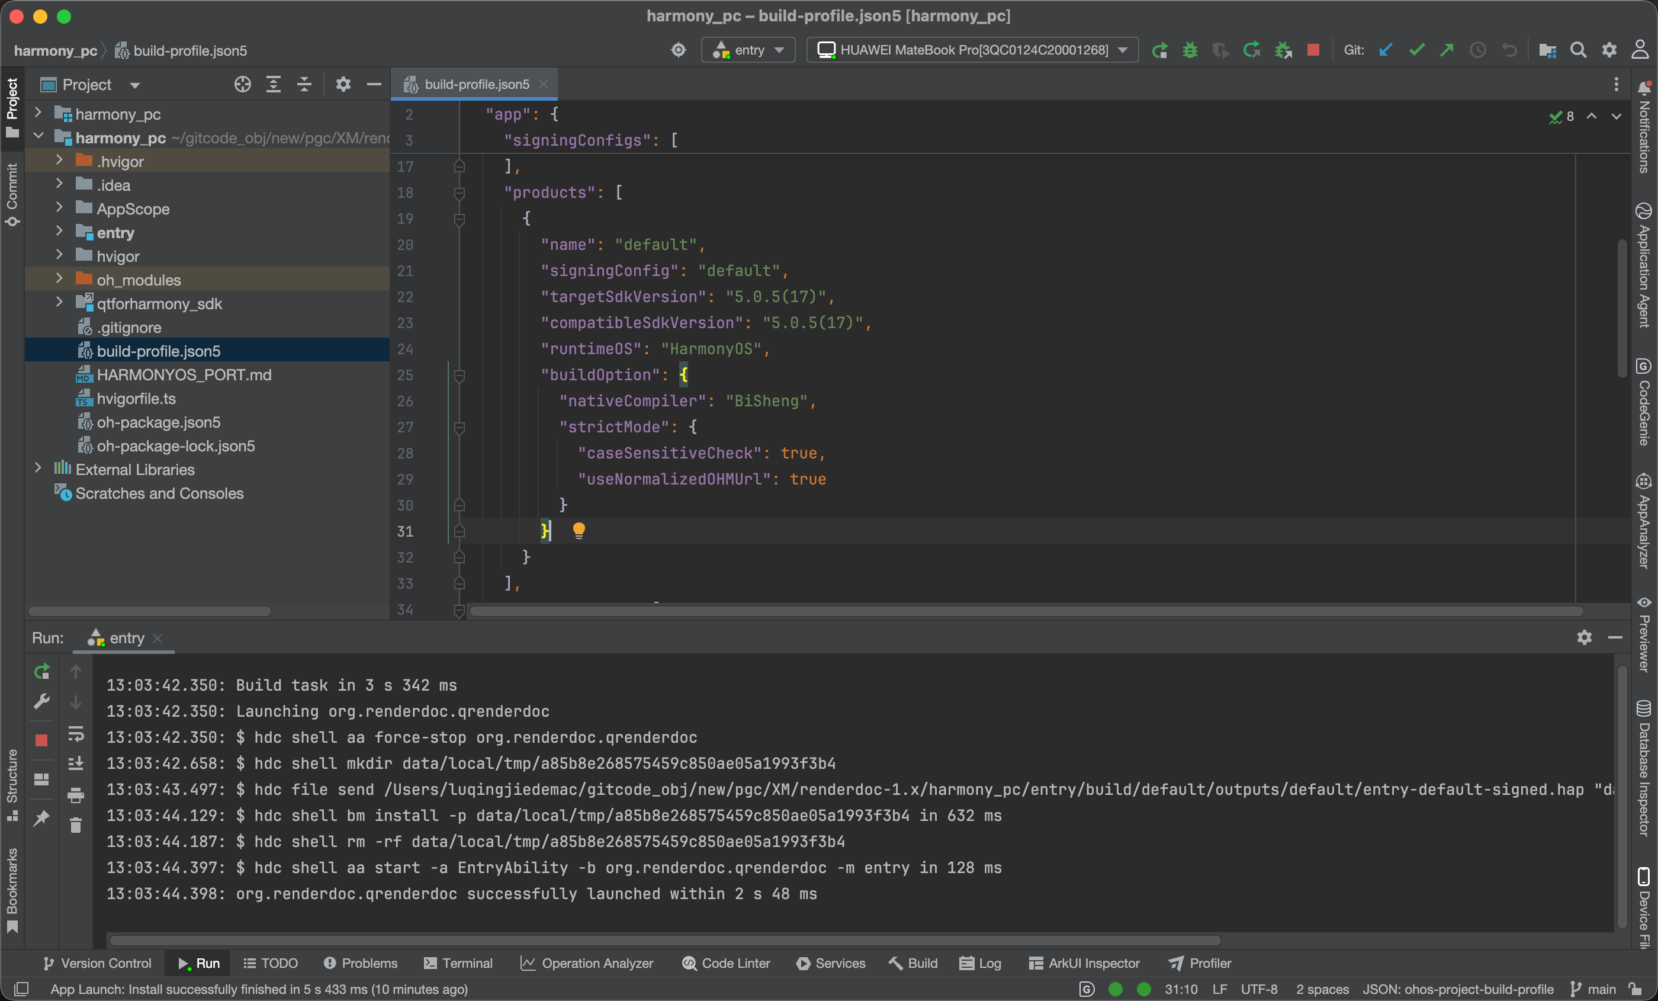Rerun entry in Run panel
Screen dimensions: 1658x1001
[x=41, y=671]
